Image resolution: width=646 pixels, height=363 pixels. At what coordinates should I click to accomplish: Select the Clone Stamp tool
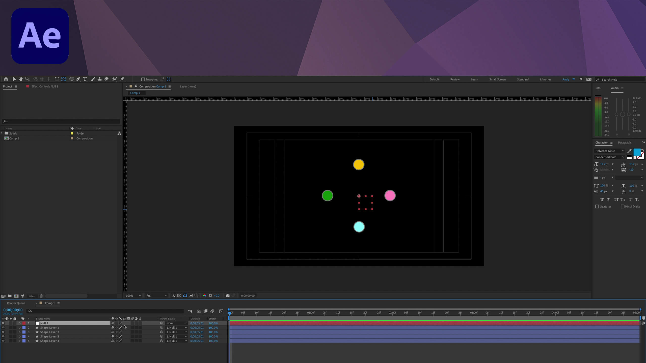100,79
